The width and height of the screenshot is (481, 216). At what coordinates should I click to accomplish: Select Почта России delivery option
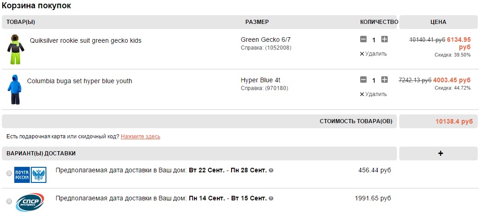pos(9,174)
